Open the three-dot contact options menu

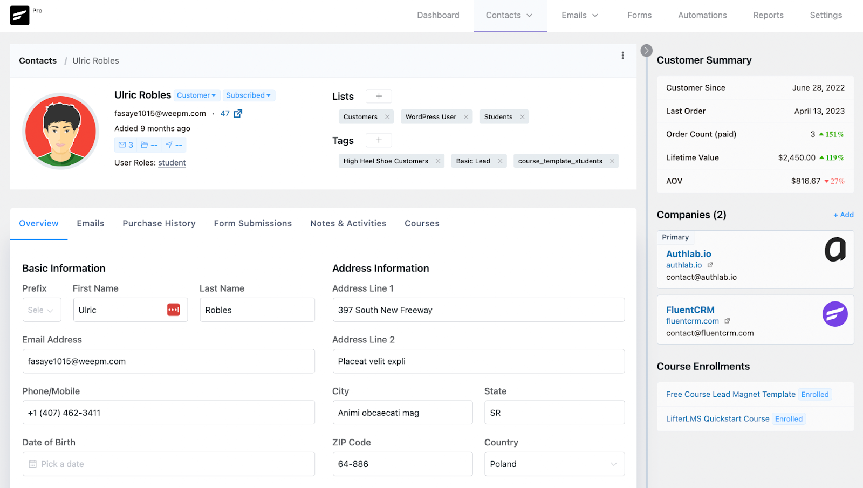tap(622, 56)
